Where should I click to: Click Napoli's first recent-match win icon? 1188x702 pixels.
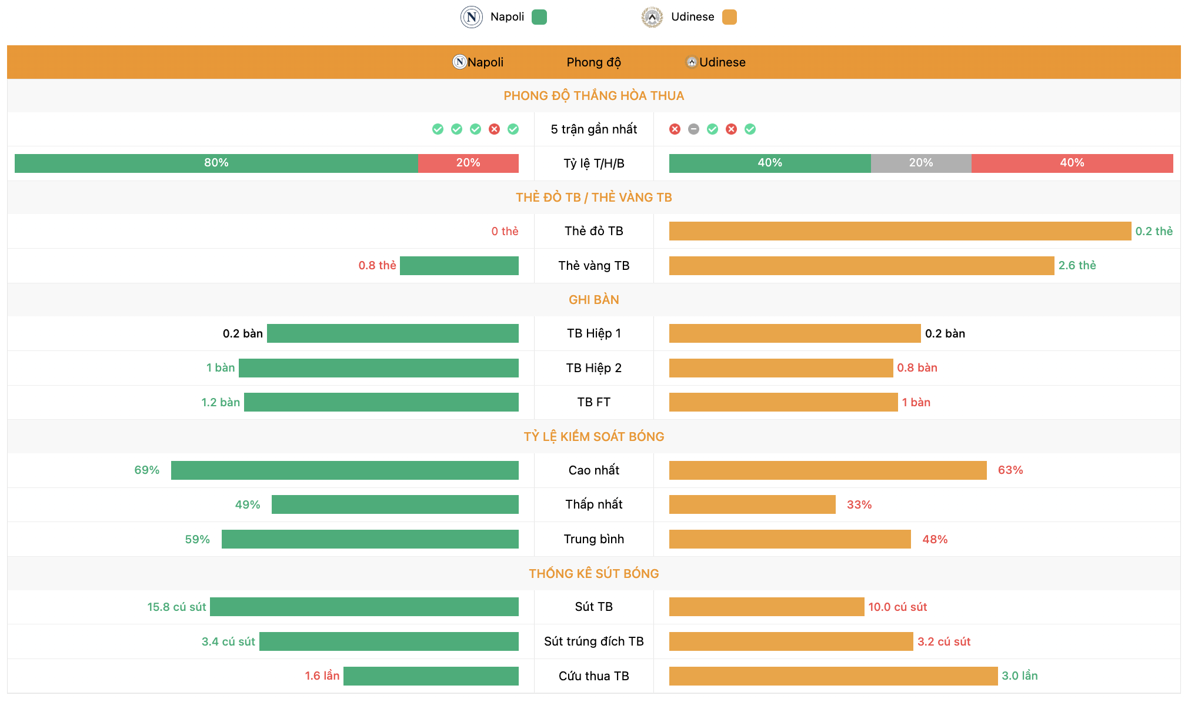coord(438,129)
